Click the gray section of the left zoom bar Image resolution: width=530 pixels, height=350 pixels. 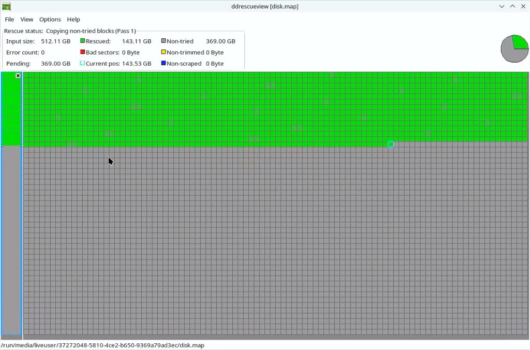pos(11,238)
